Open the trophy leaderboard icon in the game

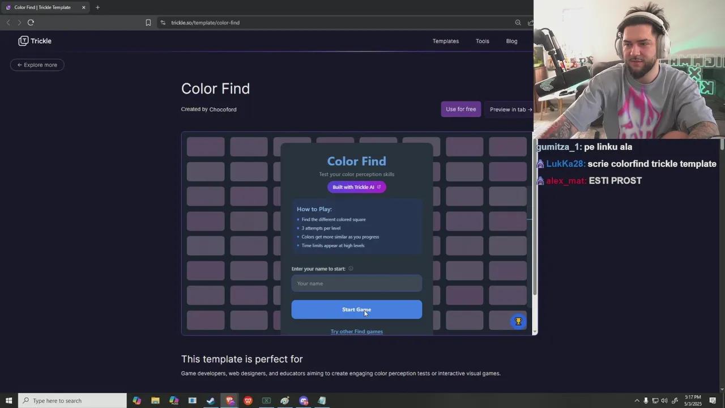(x=518, y=321)
